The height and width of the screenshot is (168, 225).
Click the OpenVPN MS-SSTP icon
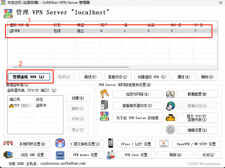[164, 143]
